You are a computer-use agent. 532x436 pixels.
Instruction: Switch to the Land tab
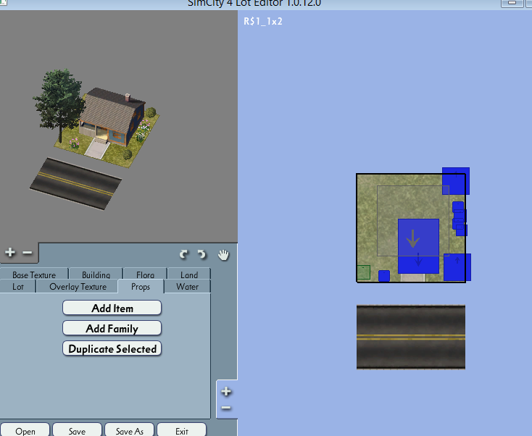pos(189,274)
